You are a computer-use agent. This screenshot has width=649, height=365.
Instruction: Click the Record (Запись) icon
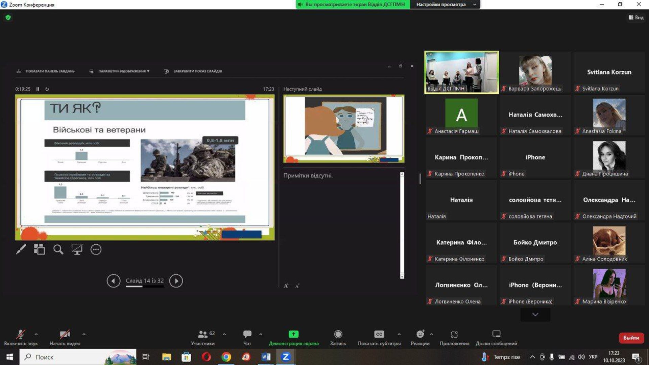pyautogui.click(x=338, y=334)
